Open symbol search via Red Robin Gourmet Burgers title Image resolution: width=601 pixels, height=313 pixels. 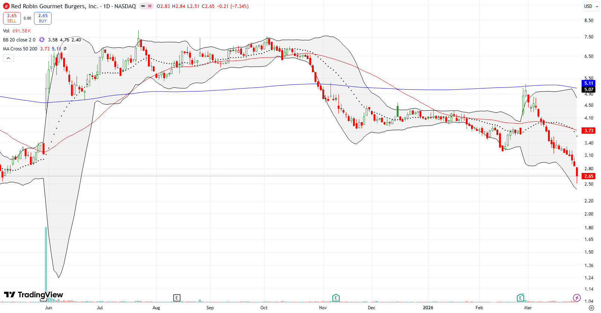click(x=55, y=6)
